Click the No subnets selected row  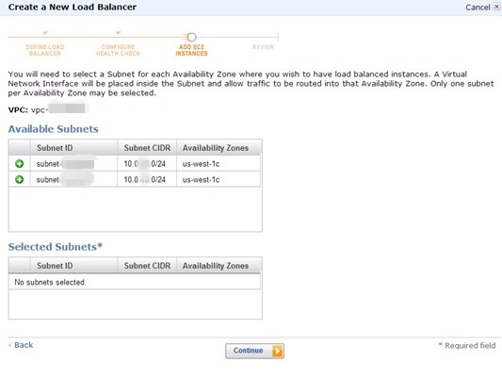135,282
